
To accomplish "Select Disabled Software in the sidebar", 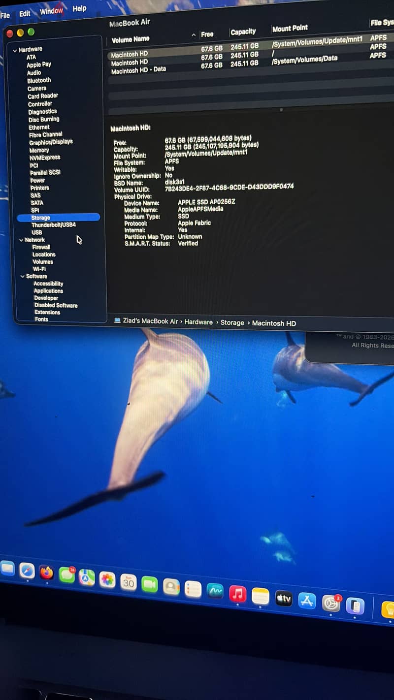I will pyautogui.click(x=56, y=305).
